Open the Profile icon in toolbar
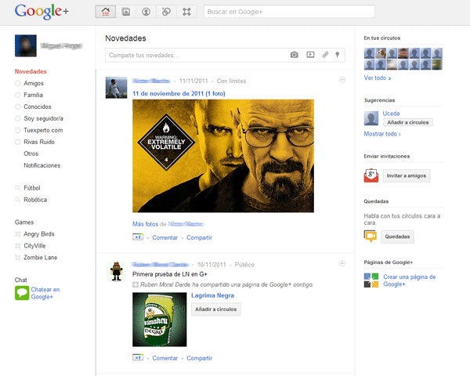This screenshot has width=470, height=376. [146, 12]
